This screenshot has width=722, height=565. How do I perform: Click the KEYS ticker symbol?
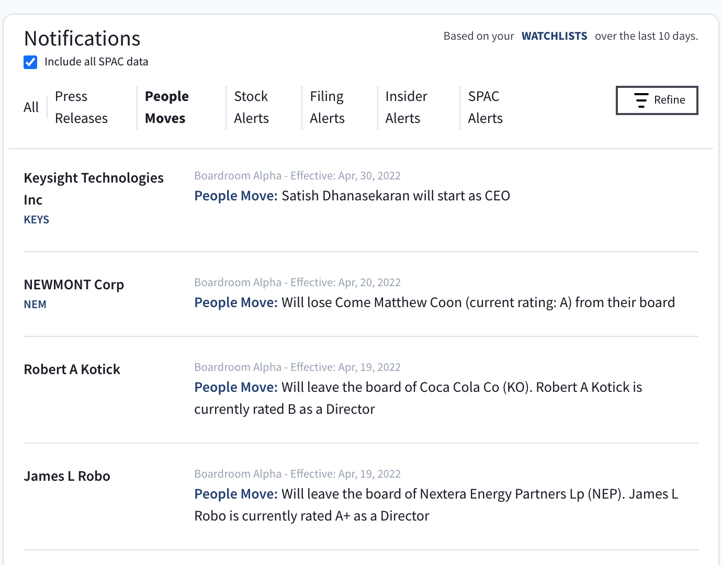(37, 220)
